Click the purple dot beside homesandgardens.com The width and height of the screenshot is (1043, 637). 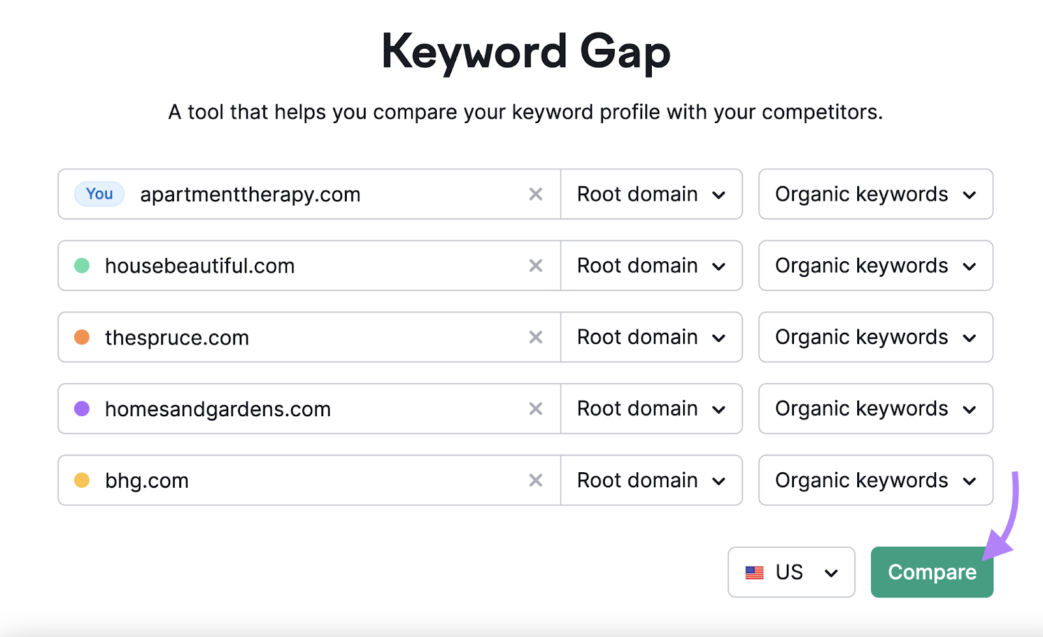(x=82, y=408)
